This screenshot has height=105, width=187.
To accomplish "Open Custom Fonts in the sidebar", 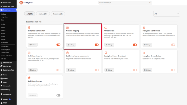I will point(5,53).
